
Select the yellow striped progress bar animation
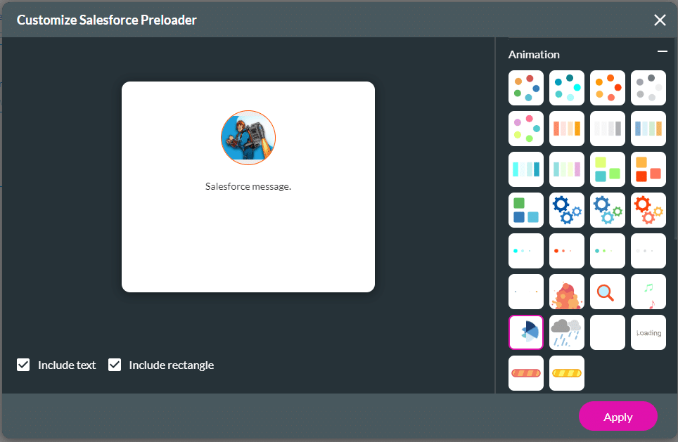coord(567,373)
